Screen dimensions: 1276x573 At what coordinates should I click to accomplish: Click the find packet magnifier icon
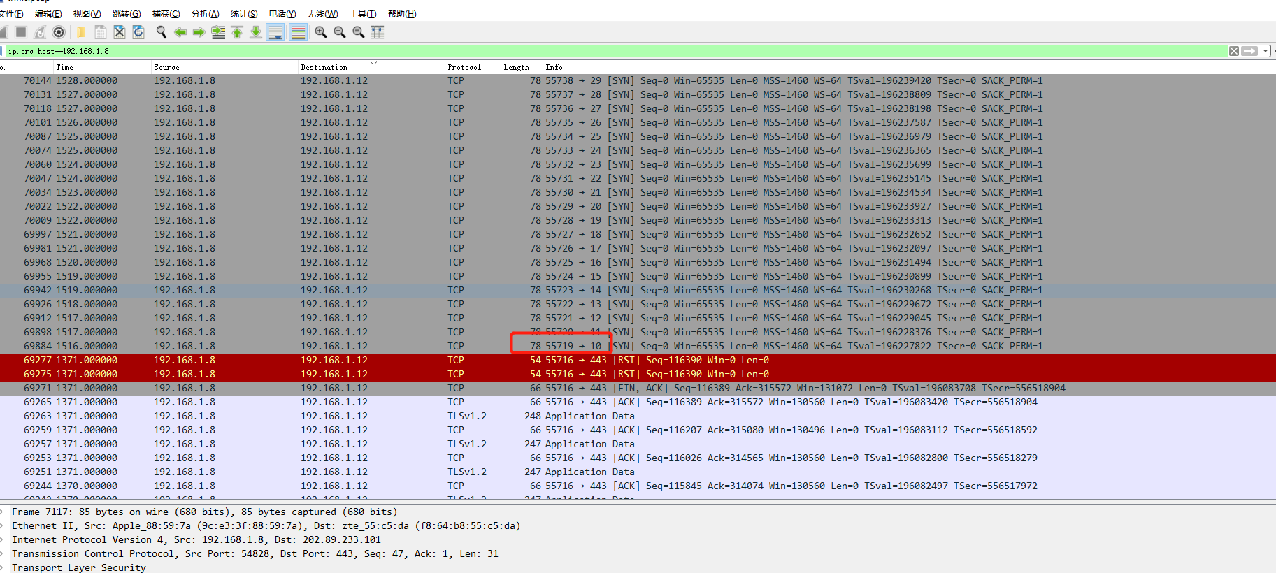[x=162, y=32]
